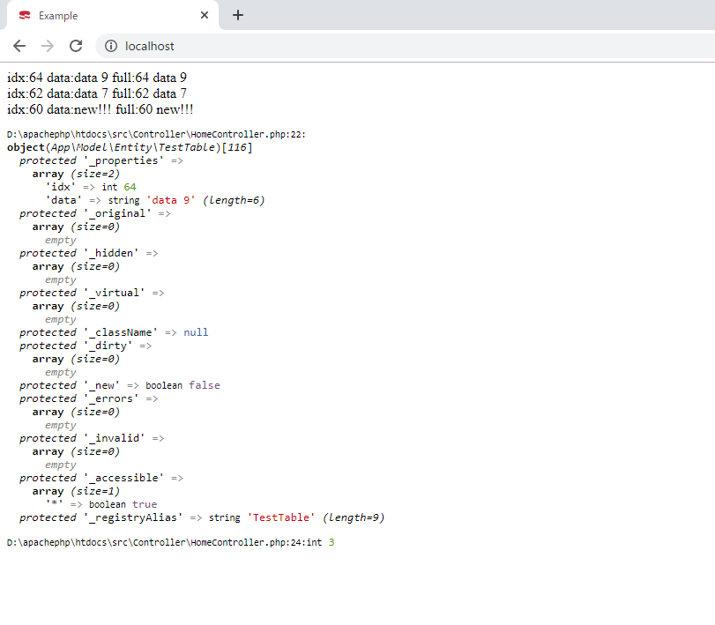The height and width of the screenshot is (625, 715).
Task: Click the line starting with idx:62
Action: (96, 93)
